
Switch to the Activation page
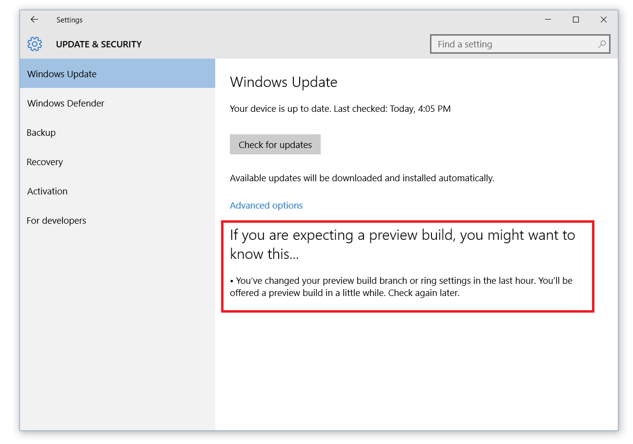(47, 191)
